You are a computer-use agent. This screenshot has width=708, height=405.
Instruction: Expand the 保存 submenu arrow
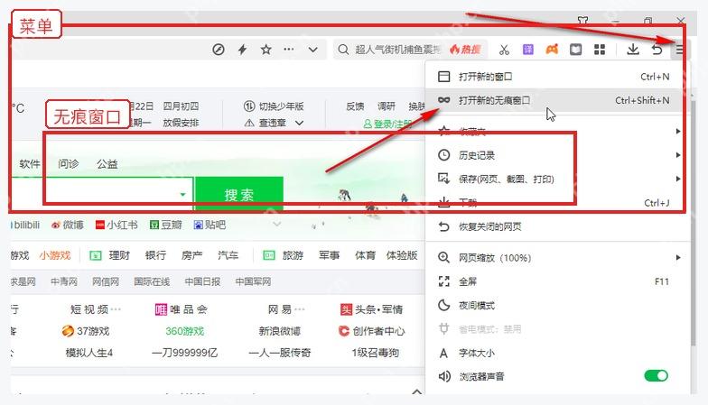click(x=677, y=179)
